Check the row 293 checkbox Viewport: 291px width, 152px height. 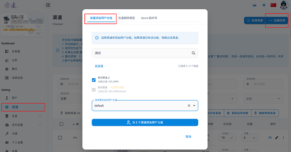(60, 138)
